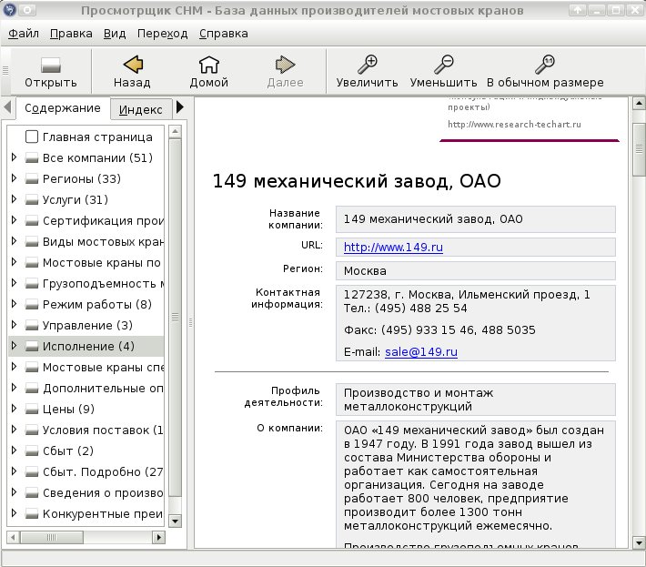Select Дополнительные опции tree item

click(x=103, y=389)
